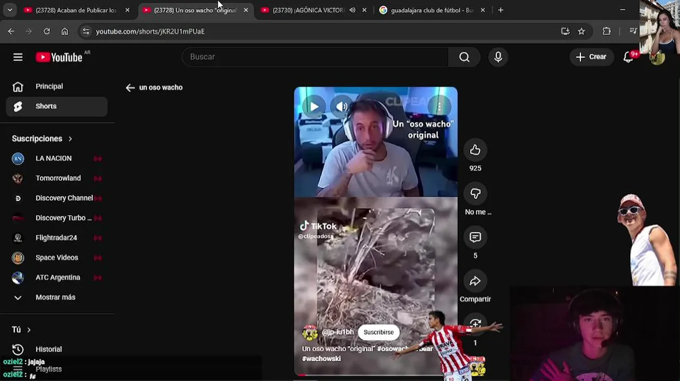Open the comments of the short
The image size is (680, 381).
click(475, 238)
